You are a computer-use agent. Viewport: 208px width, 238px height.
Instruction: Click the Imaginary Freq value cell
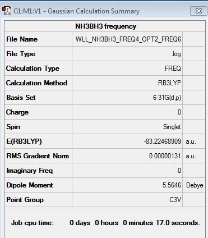pos(127,171)
